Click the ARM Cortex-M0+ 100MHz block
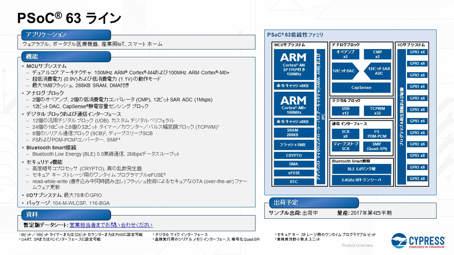This screenshot has height=255, width=454. pyautogui.click(x=293, y=104)
